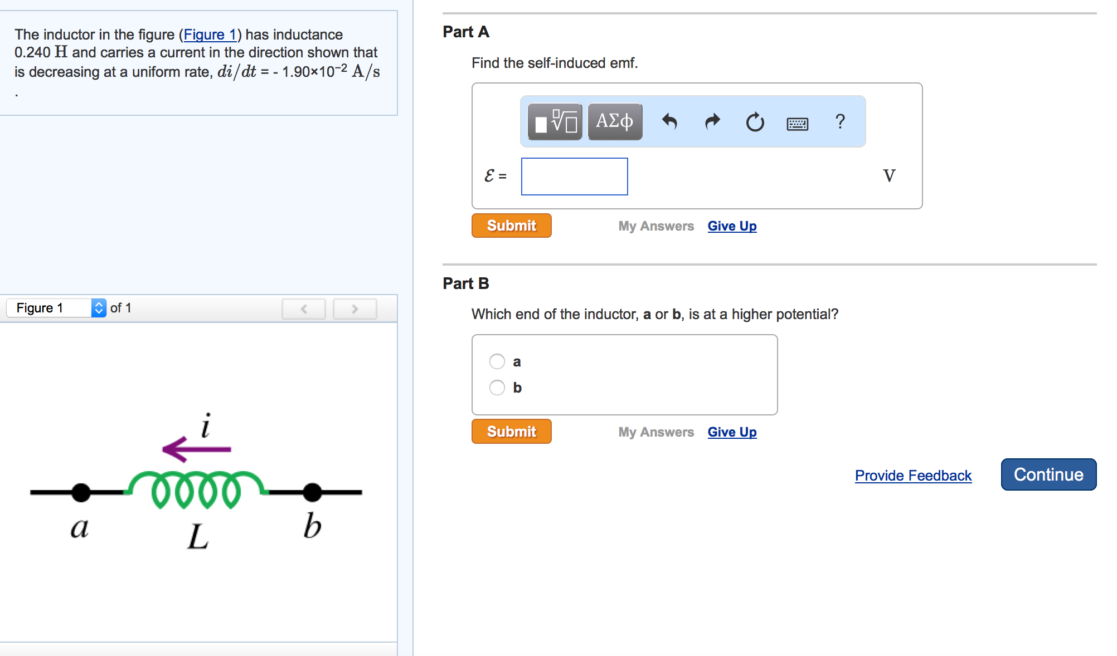Screen dimensions: 1117x656
Task: Click Give Up for Part B
Action: pos(732,432)
